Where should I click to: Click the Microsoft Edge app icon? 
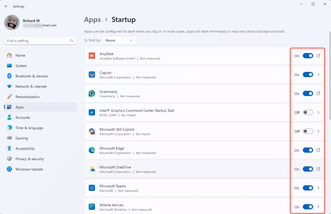pos(92,150)
